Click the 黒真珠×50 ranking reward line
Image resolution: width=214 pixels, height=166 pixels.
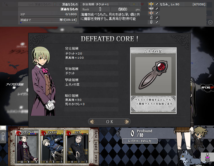point(91,100)
